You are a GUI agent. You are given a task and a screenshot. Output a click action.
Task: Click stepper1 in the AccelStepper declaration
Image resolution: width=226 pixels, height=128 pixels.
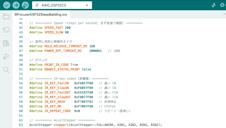(61, 125)
